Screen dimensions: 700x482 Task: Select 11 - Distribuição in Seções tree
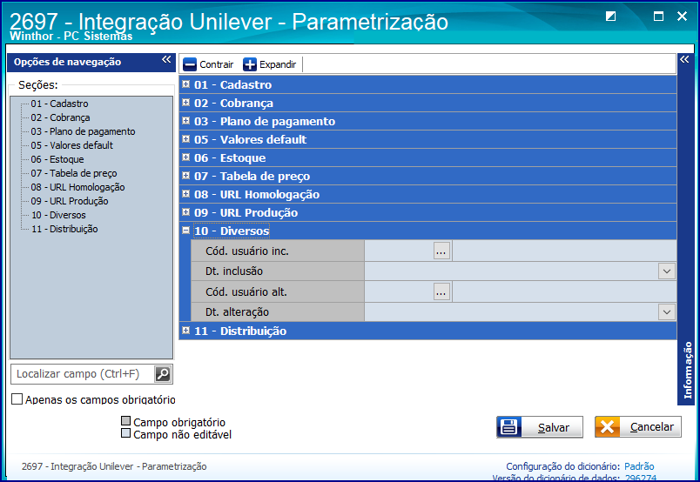click(64, 229)
